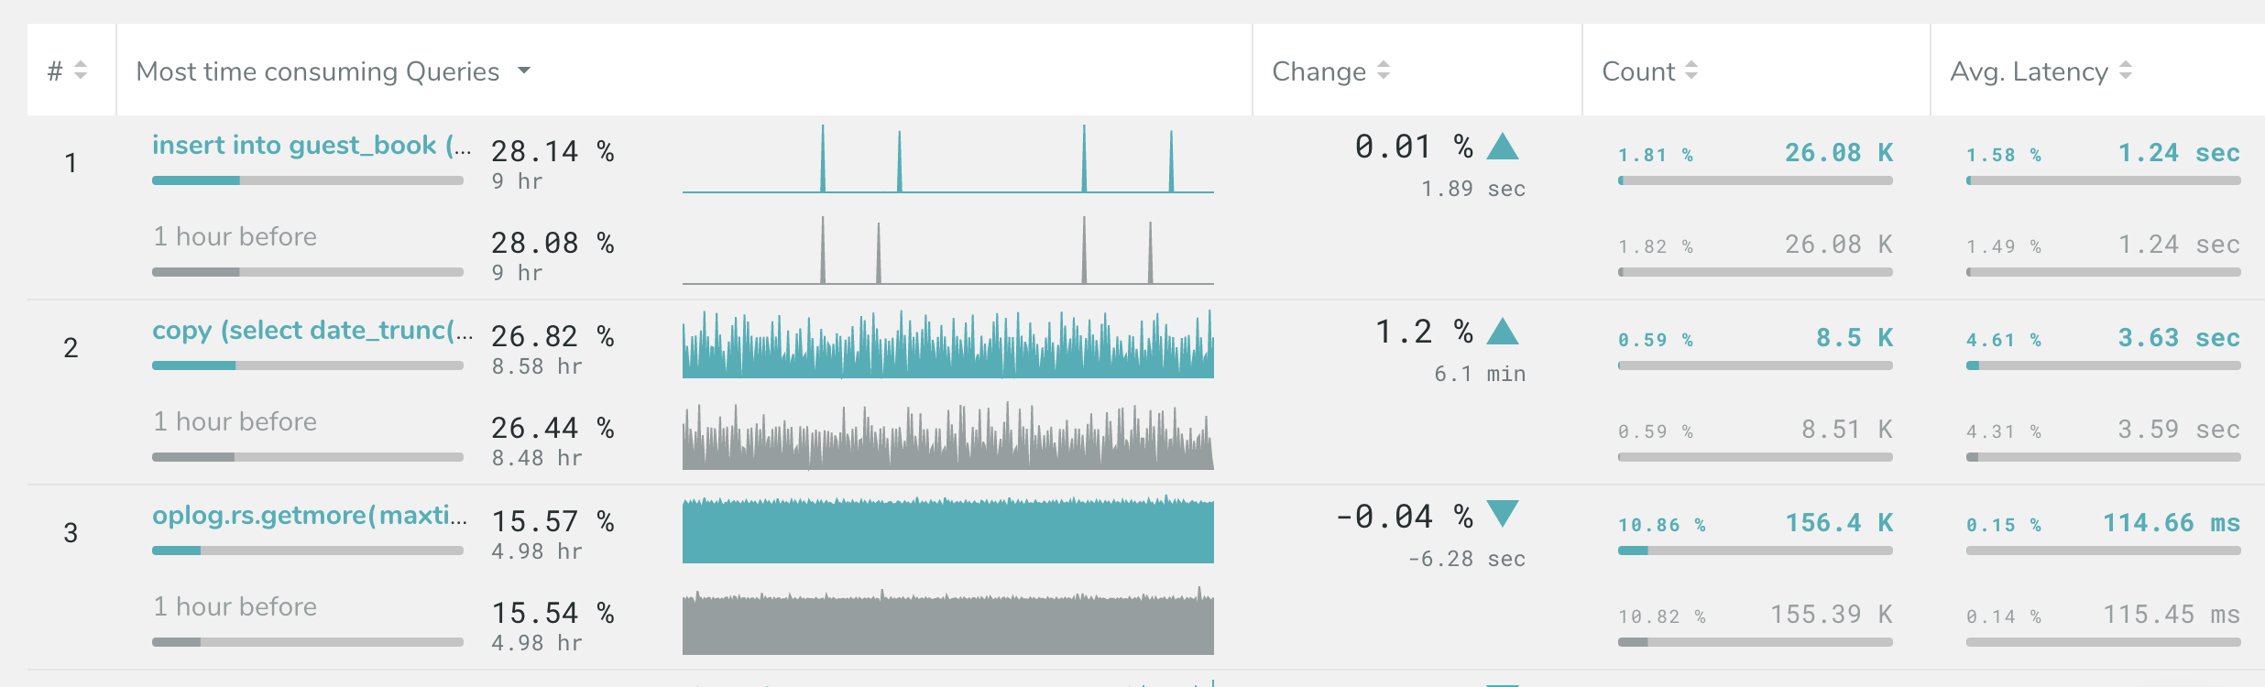Click the teal area chart for oplog.rs.getmore
This screenshot has width=2265, height=687.
(x=947, y=531)
